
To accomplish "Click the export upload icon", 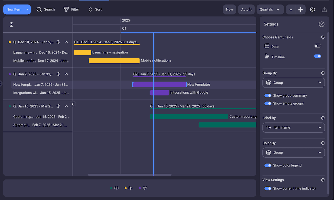I will (324, 9).
